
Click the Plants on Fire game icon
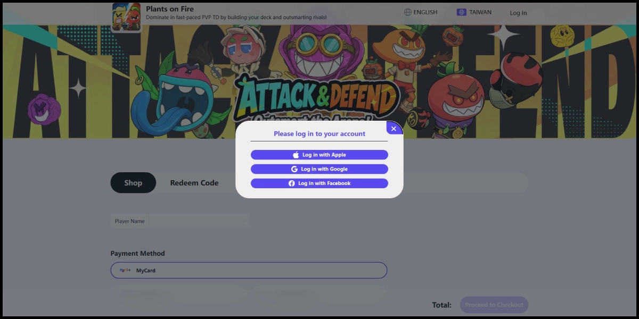point(127,16)
